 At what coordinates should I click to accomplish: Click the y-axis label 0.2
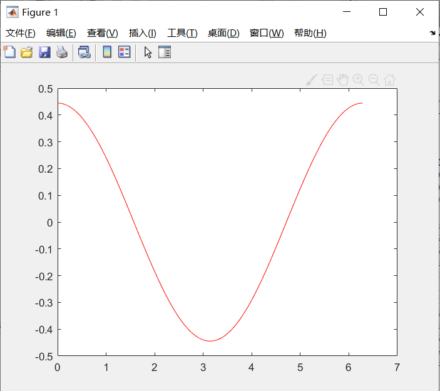pyautogui.click(x=46, y=169)
